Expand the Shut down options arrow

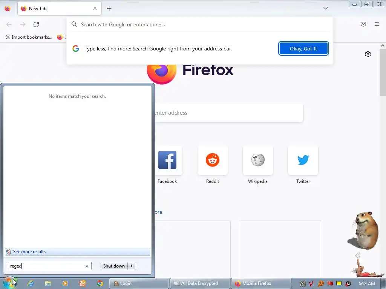tap(132, 266)
